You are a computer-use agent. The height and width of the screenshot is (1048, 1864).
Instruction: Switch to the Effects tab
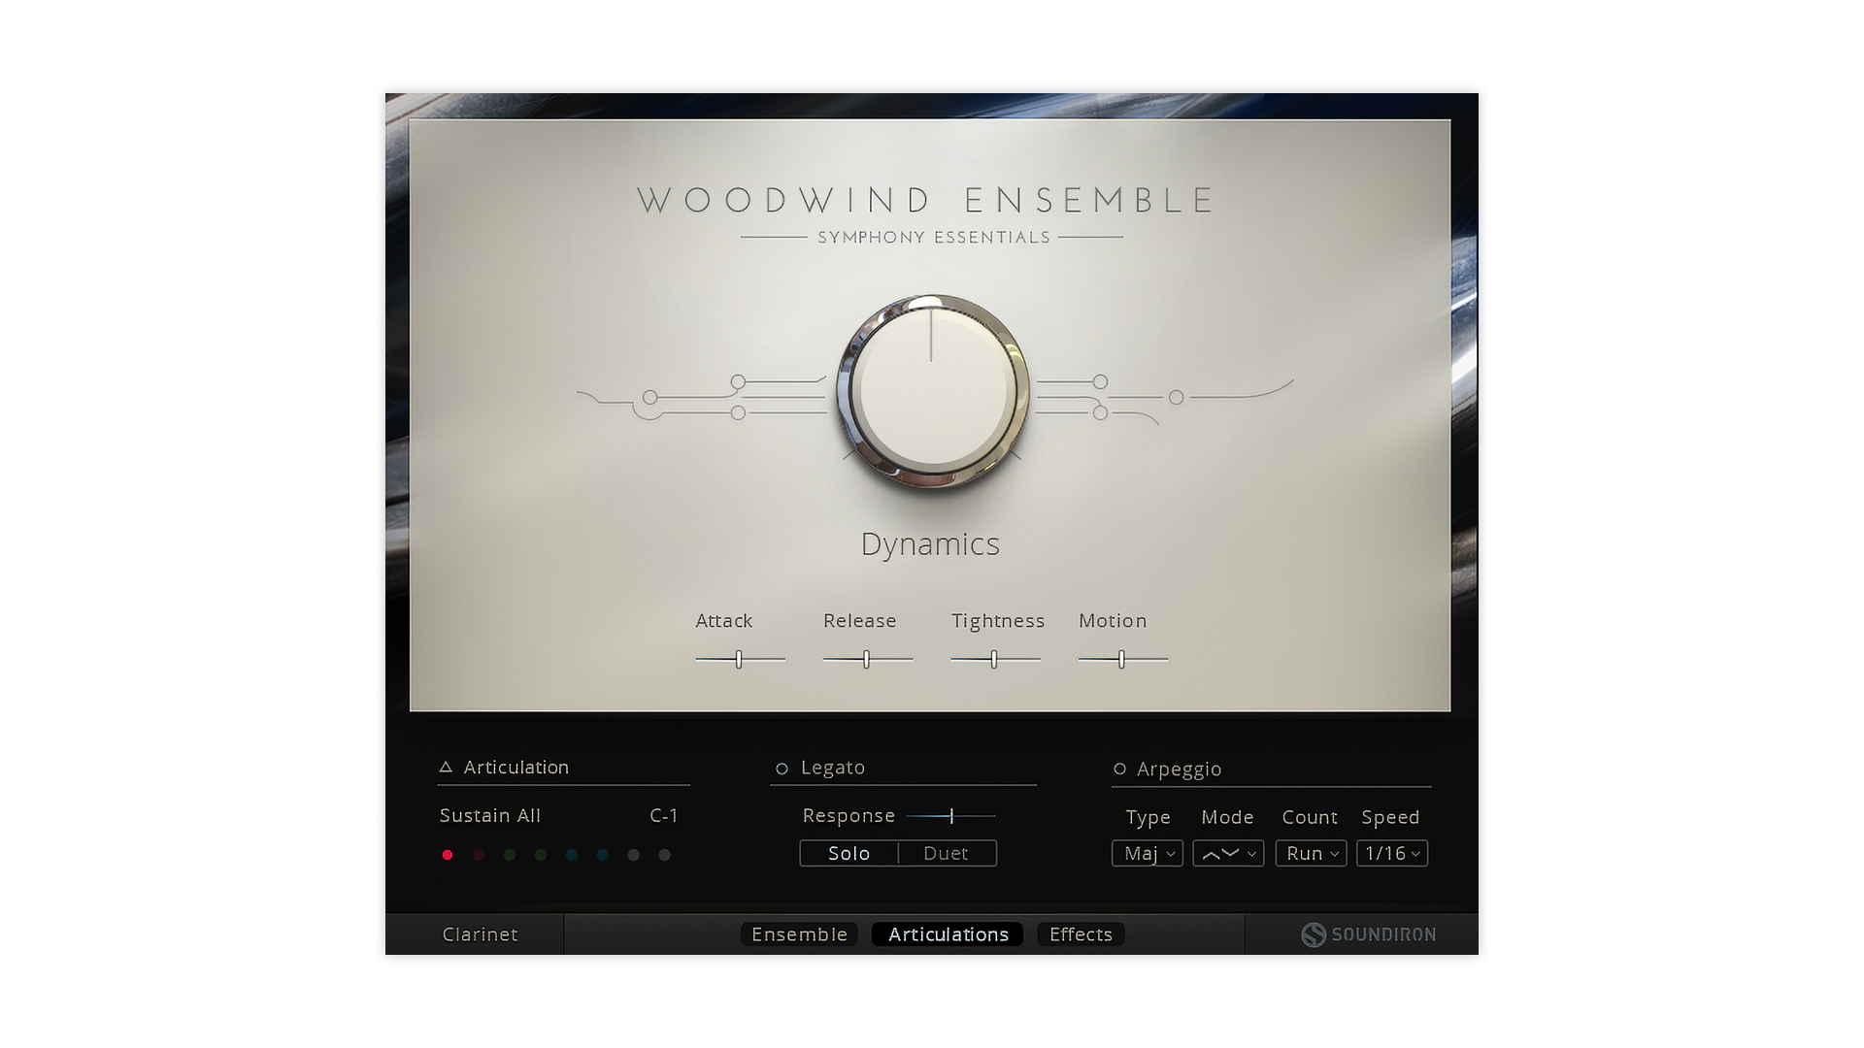1081,934
